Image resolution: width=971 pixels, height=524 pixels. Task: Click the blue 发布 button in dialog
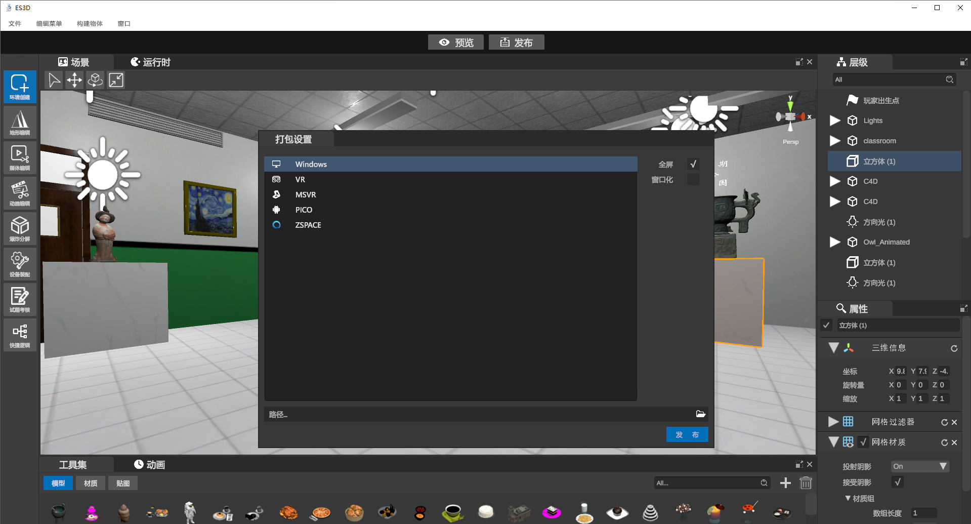687,435
